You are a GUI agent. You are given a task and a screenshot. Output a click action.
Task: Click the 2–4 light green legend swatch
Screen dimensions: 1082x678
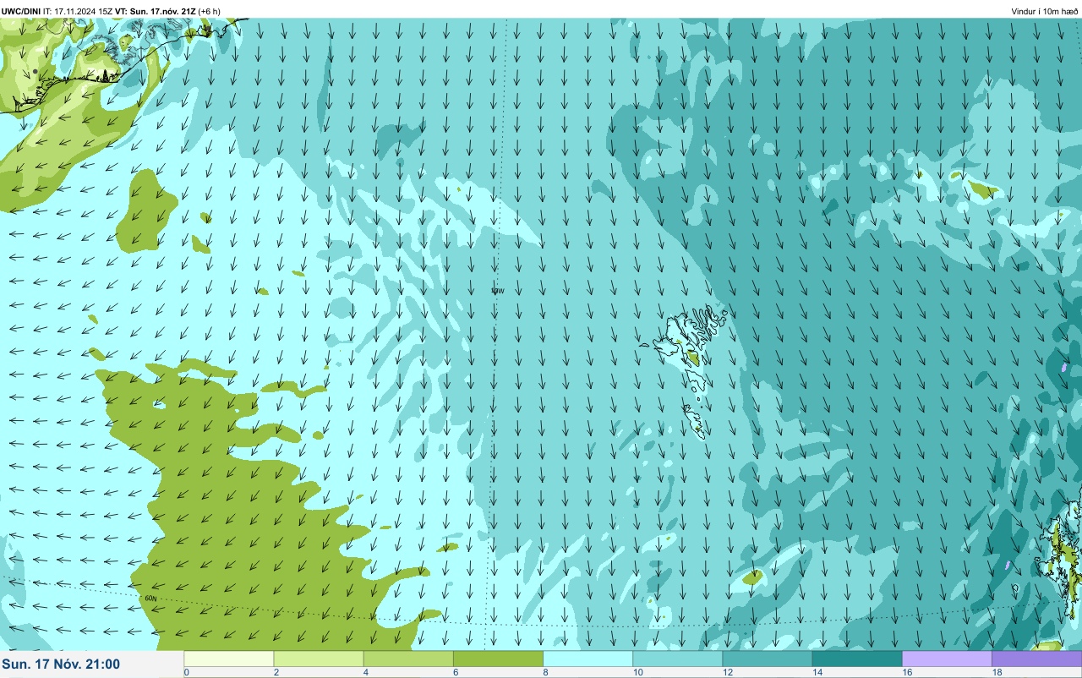(x=319, y=659)
